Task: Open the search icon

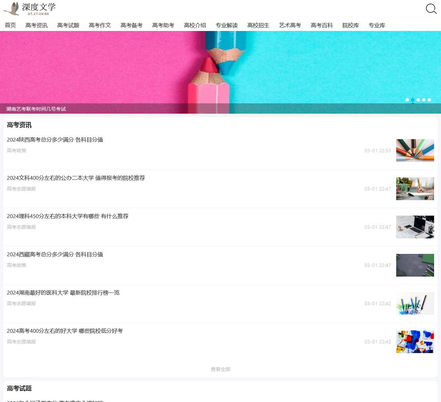Action: 431,9
